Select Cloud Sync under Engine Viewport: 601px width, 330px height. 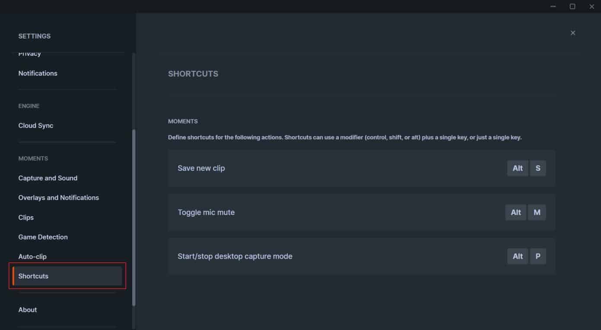[x=36, y=125]
